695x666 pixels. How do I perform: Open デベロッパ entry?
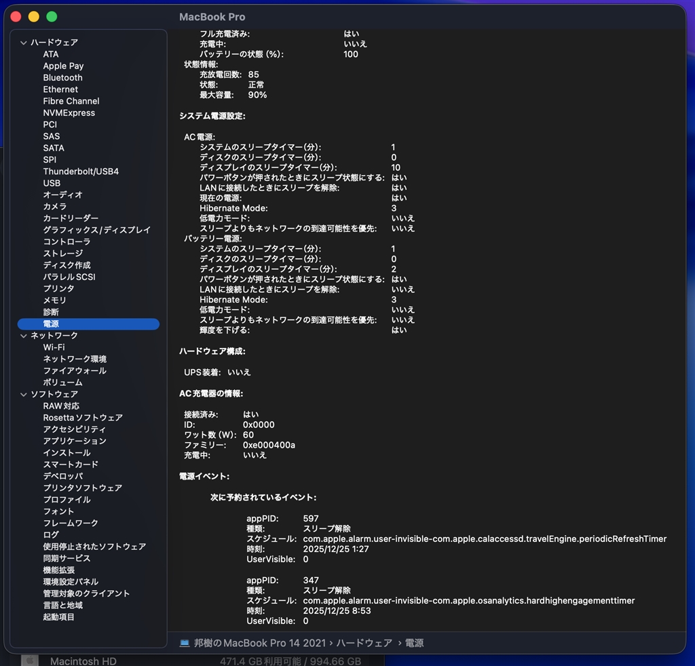[x=63, y=477]
